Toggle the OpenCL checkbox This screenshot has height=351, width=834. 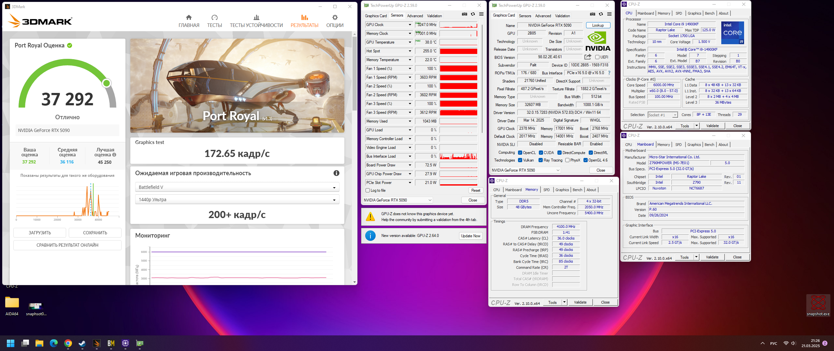coord(520,153)
